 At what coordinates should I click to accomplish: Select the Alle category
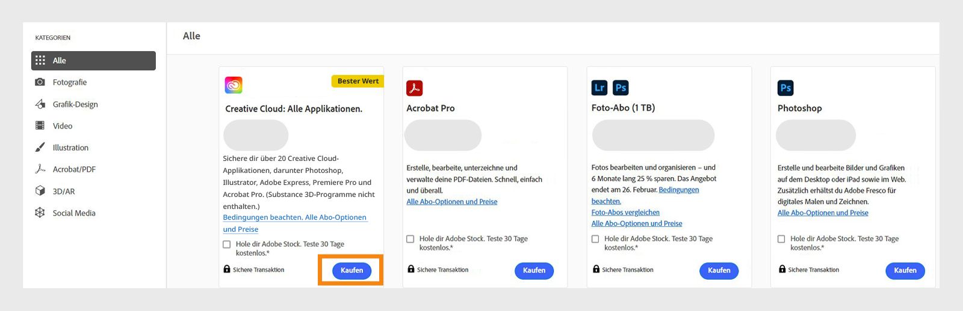click(x=93, y=61)
